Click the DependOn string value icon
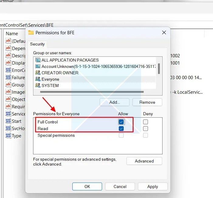Viewport: 213px width, 198px height. [x=8, y=48]
